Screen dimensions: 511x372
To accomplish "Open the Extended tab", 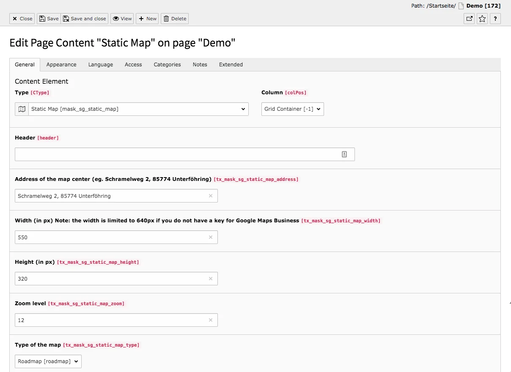I will click(x=231, y=64).
